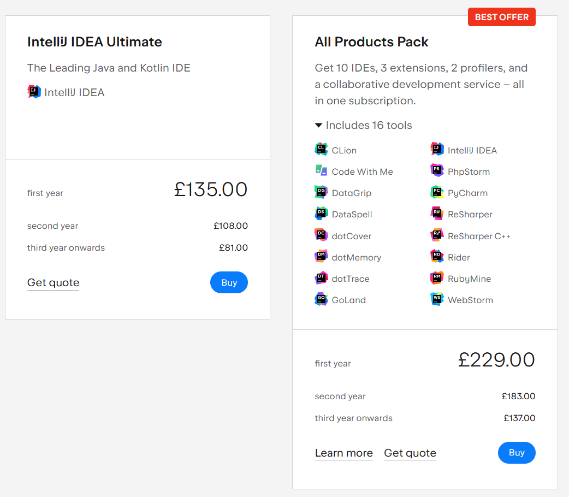Click the PyCharm product icon
The width and height of the screenshot is (569, 497).
click(437, 192)
